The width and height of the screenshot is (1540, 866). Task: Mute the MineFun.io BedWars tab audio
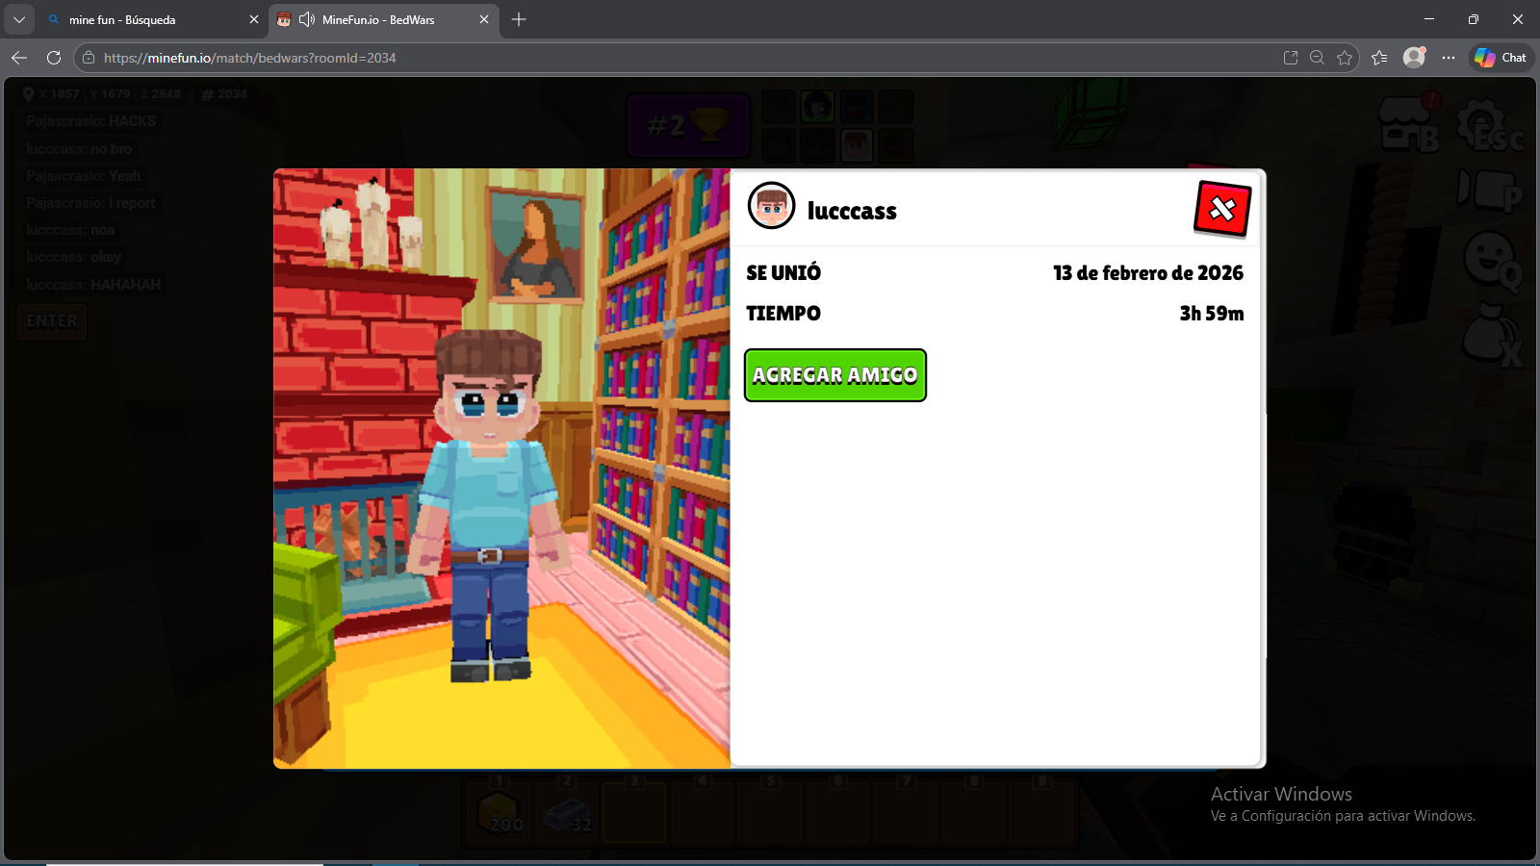tap(307, 19)
